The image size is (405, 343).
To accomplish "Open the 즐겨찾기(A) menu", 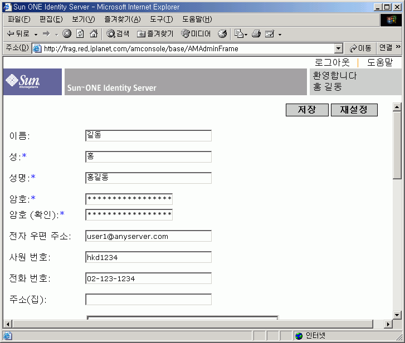I will click(123, 19).
